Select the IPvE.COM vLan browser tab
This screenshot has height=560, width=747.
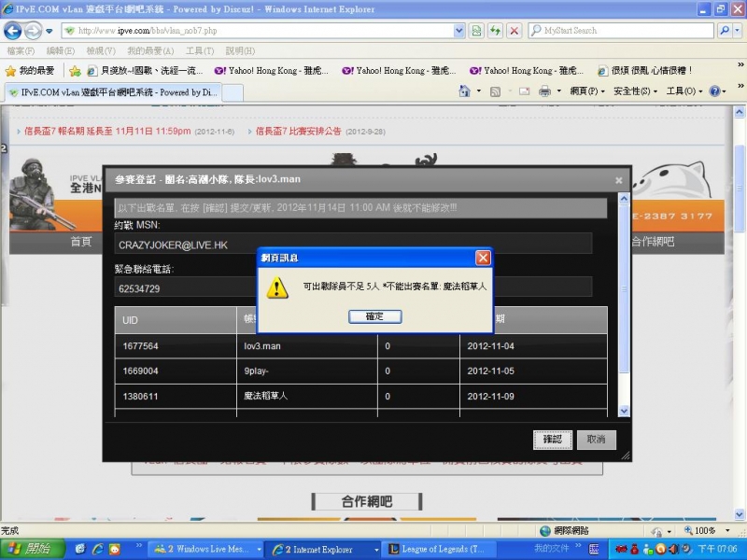coord(113,92)
